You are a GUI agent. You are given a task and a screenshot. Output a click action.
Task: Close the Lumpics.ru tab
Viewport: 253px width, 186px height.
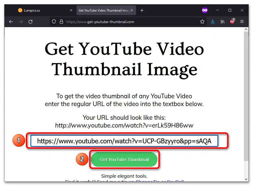point(71,10)
